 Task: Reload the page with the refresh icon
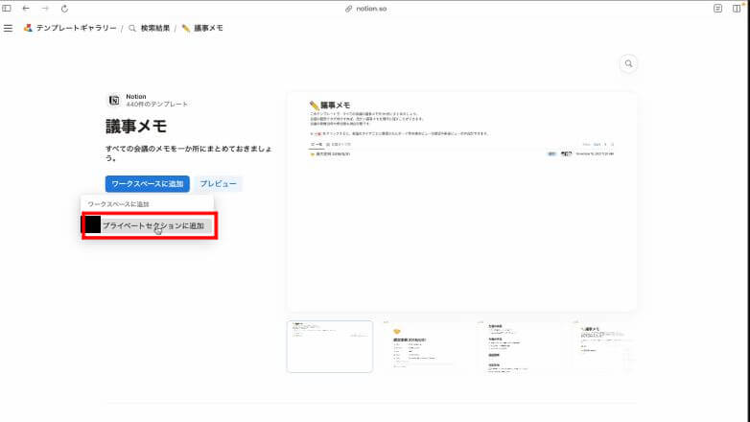[x=64, y=9]
